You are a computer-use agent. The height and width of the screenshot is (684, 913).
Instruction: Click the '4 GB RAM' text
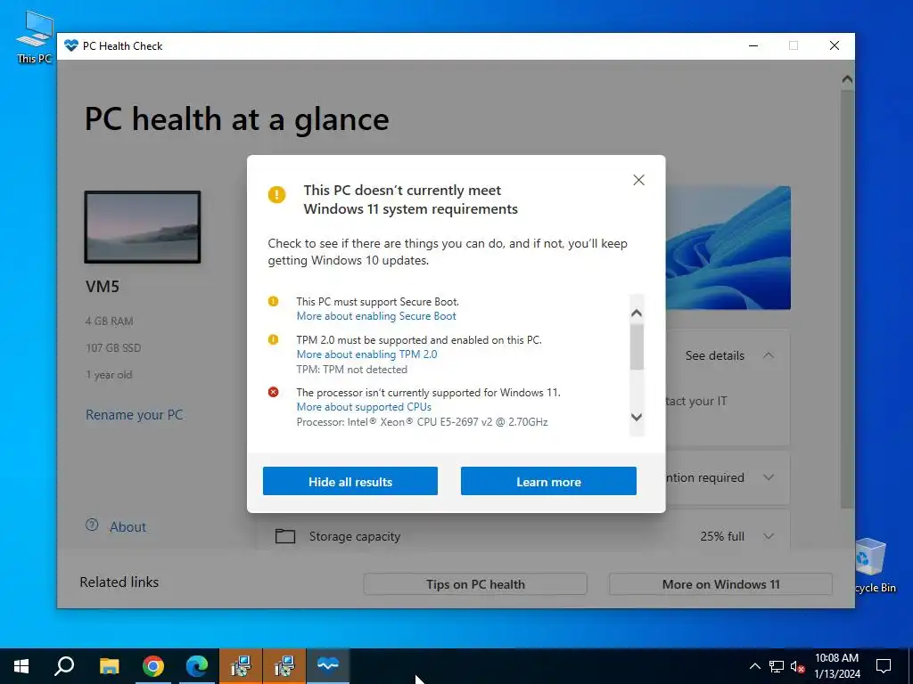click(x=110, y=321)
